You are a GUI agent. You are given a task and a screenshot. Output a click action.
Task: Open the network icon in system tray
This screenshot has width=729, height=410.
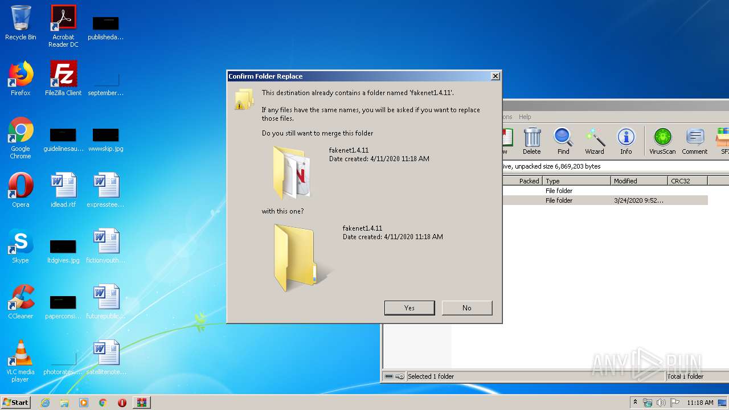click(x=648, y=403)
